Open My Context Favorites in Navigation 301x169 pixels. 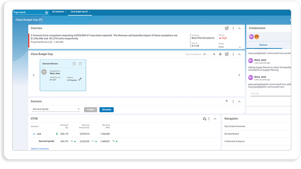pyautogui.click(x=235, y=126)
